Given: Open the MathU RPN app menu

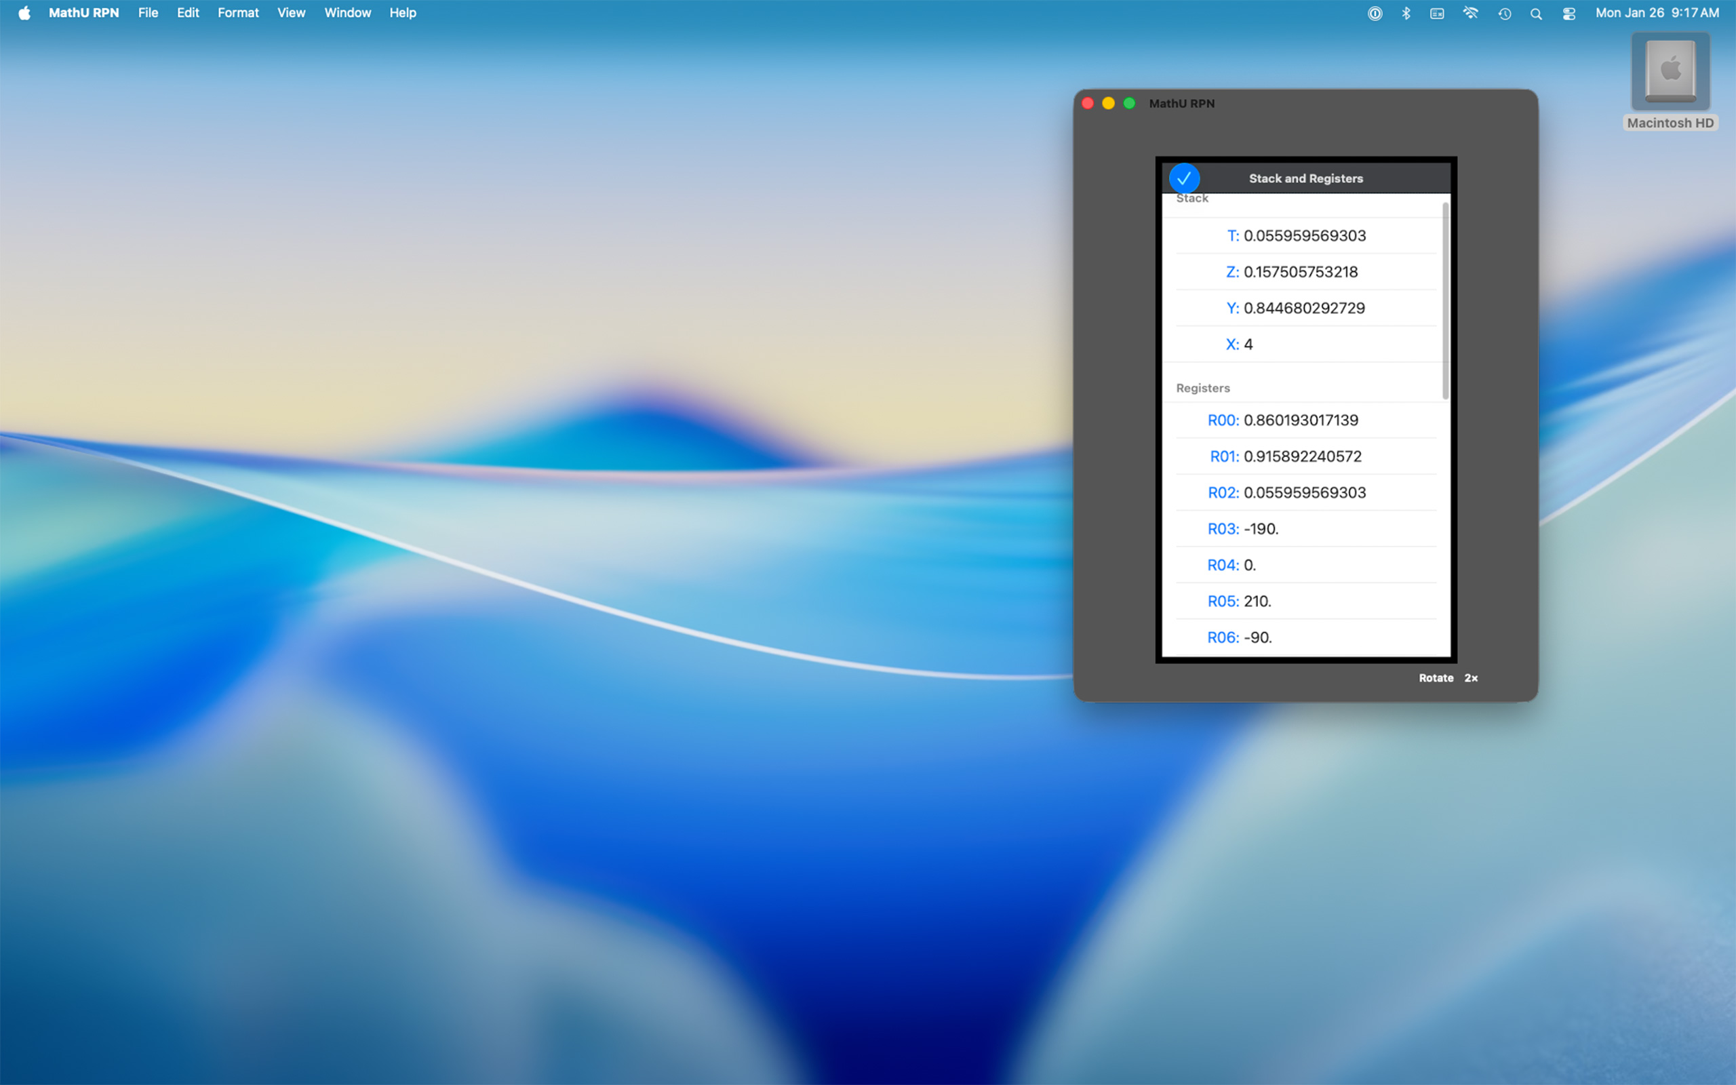Looking at the screenshot, I should (x=84, y=13).
